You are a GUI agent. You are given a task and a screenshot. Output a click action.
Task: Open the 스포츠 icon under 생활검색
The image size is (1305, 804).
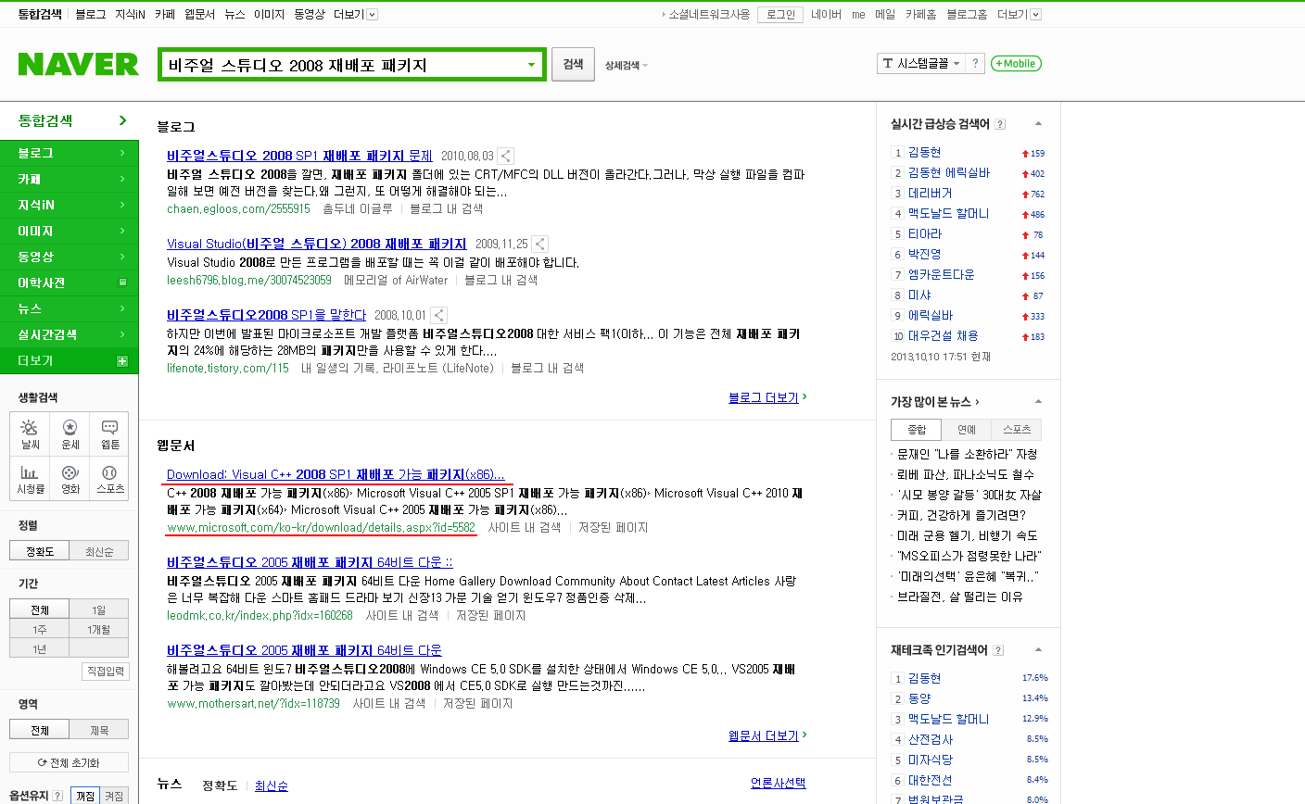coord(110,478)
